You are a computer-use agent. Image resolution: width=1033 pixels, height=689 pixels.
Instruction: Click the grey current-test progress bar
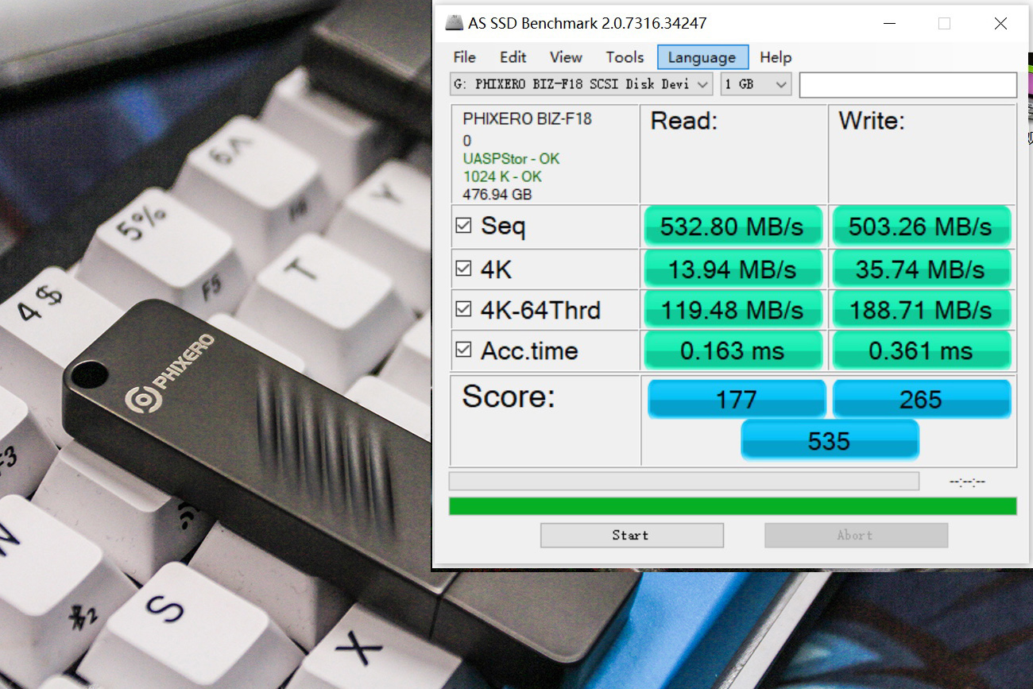pos(683,481)
